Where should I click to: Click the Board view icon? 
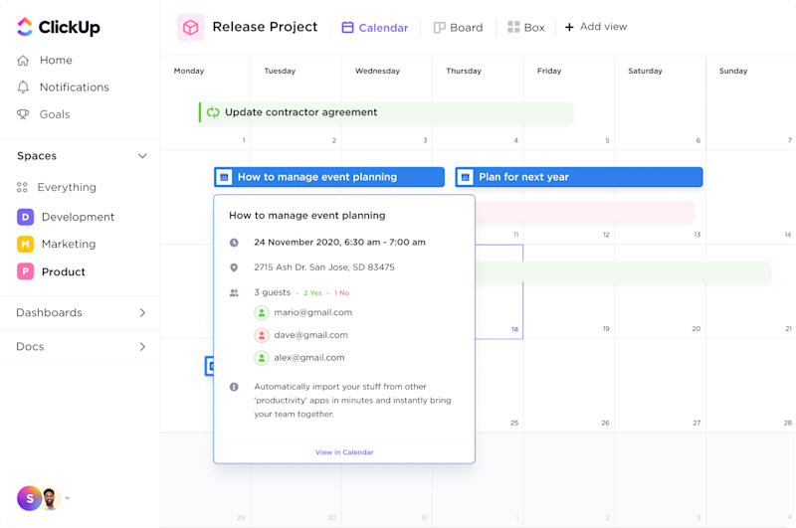439,28
